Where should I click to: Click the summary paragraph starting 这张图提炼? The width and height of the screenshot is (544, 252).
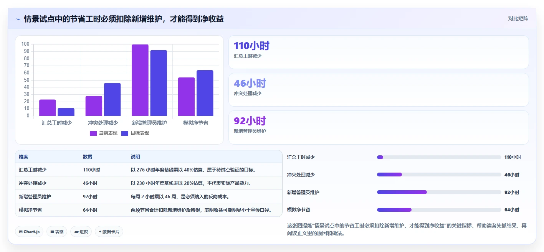point(407,229)
